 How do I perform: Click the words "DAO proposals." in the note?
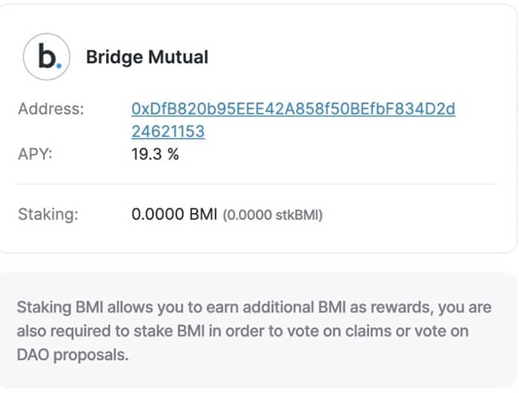(73, 355)
